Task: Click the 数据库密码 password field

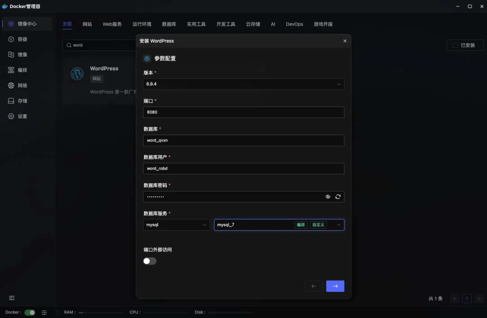Action: 243,197
